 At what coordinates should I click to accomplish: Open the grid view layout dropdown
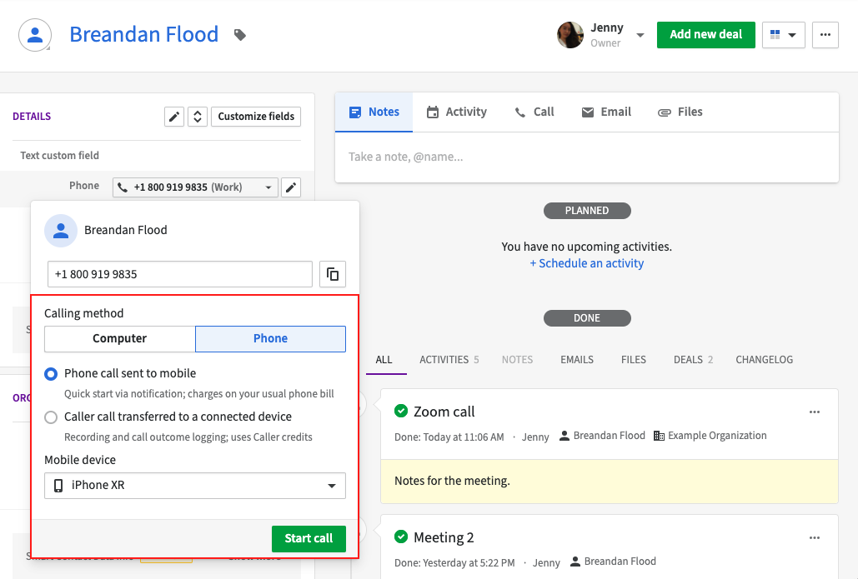tap(783, 35)
